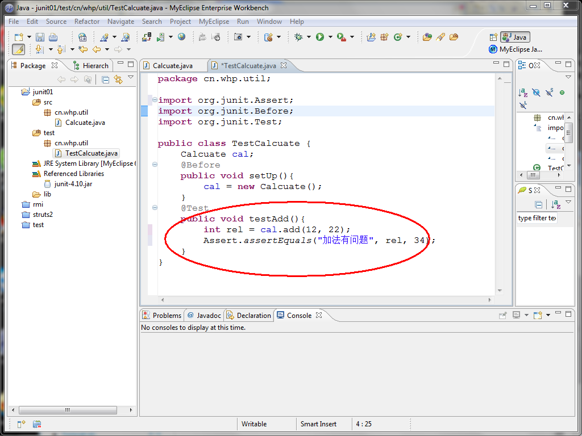The height and width of the screenshot is (436, 582).
Task: Click the Open Perspective icon
Action: [x=493, y=37]
